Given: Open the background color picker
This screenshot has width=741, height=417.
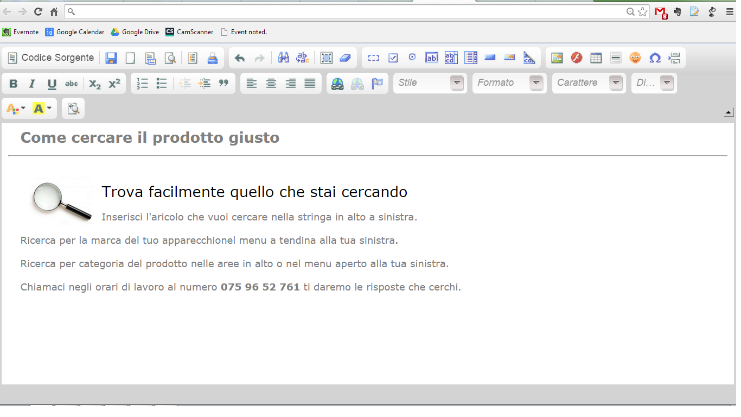Looking at the screenshot, I should [42, 109].
